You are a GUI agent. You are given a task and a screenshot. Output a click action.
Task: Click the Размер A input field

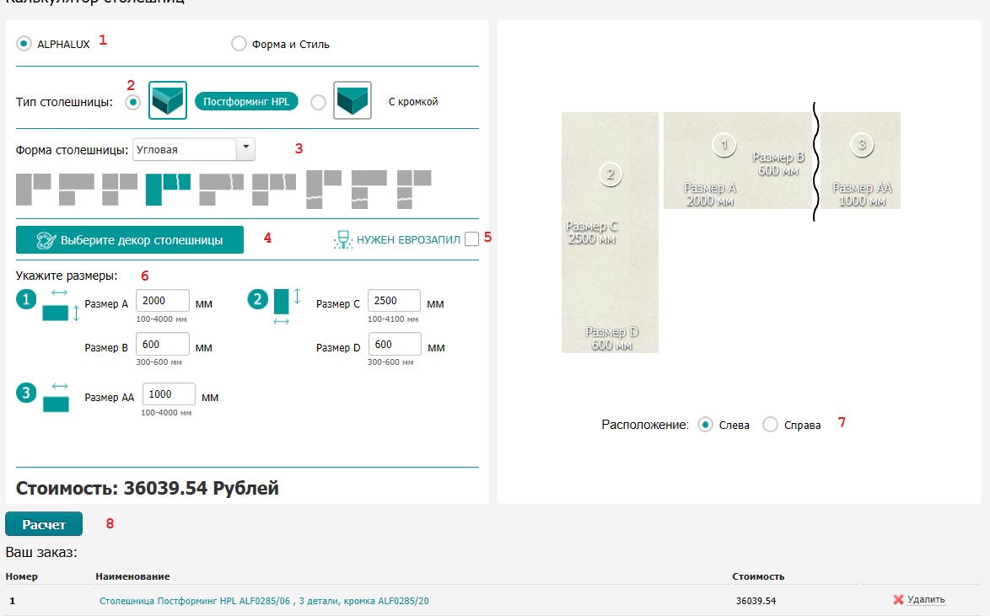pyautogui.click(x=163, y=301)
